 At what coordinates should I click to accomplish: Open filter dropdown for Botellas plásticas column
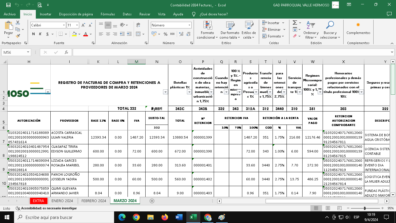pos(189,92)
